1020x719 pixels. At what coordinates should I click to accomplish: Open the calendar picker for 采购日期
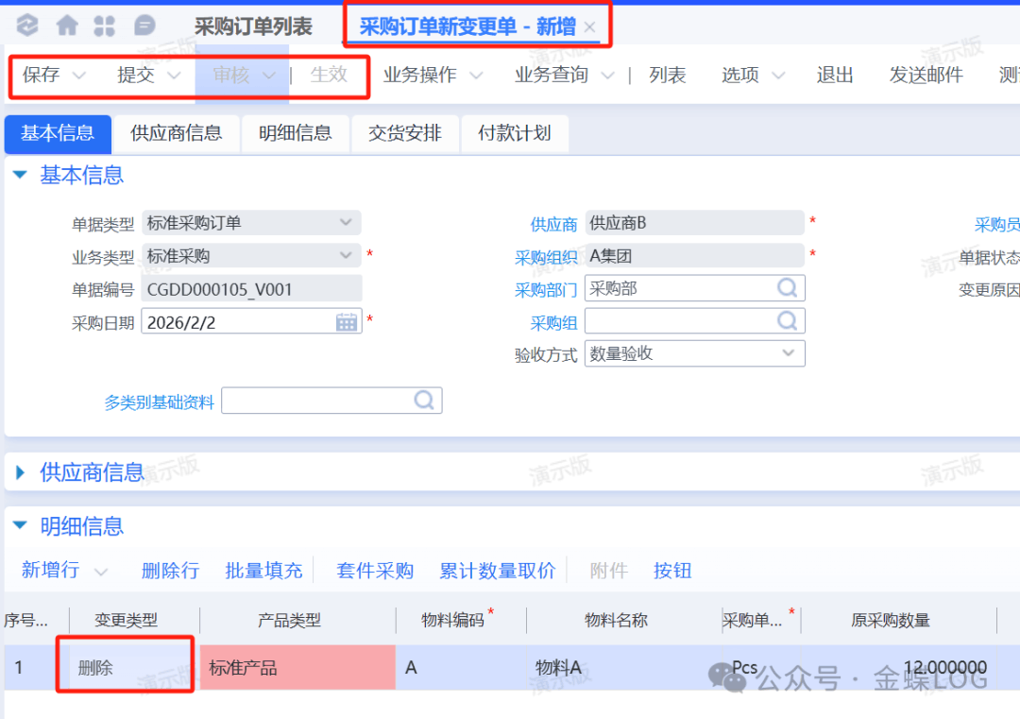[x=347, y=322]
